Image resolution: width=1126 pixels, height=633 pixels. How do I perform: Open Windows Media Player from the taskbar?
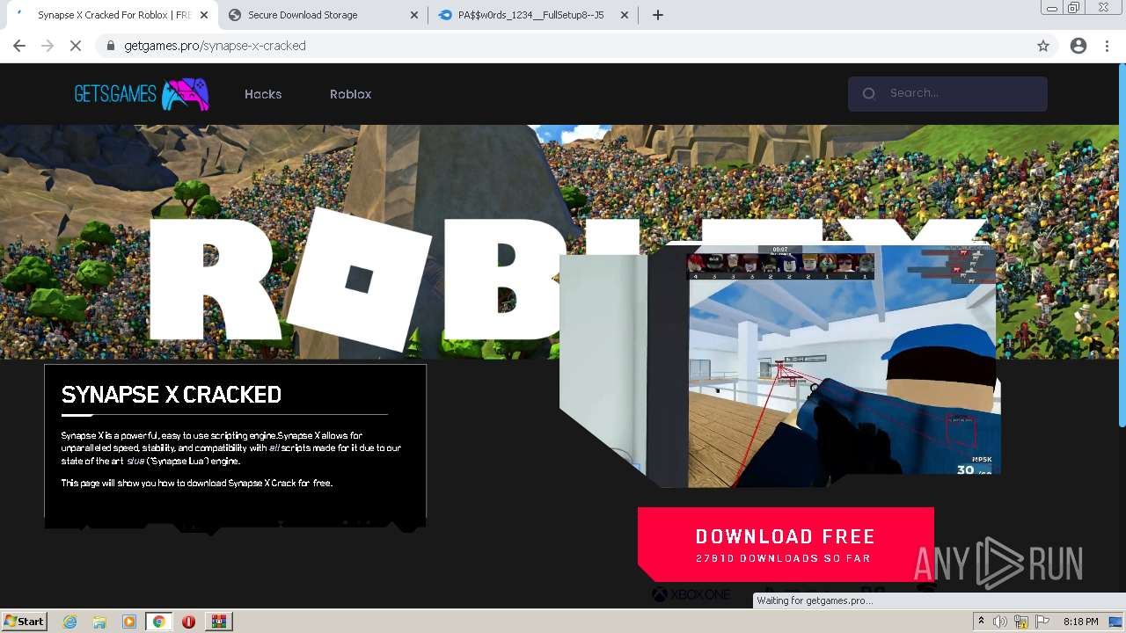click(x=129, y=622)
